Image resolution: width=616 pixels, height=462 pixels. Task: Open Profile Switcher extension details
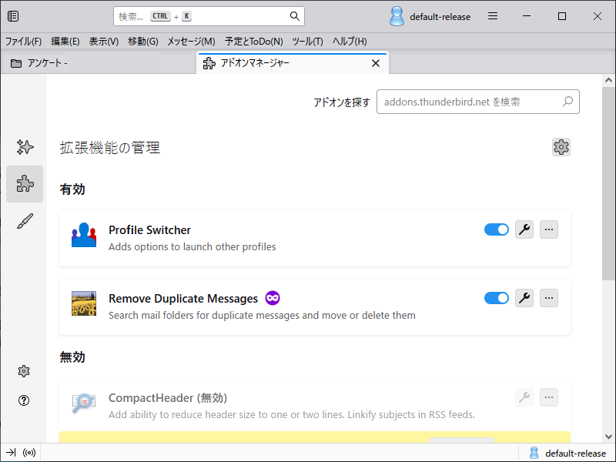point(149,229)
